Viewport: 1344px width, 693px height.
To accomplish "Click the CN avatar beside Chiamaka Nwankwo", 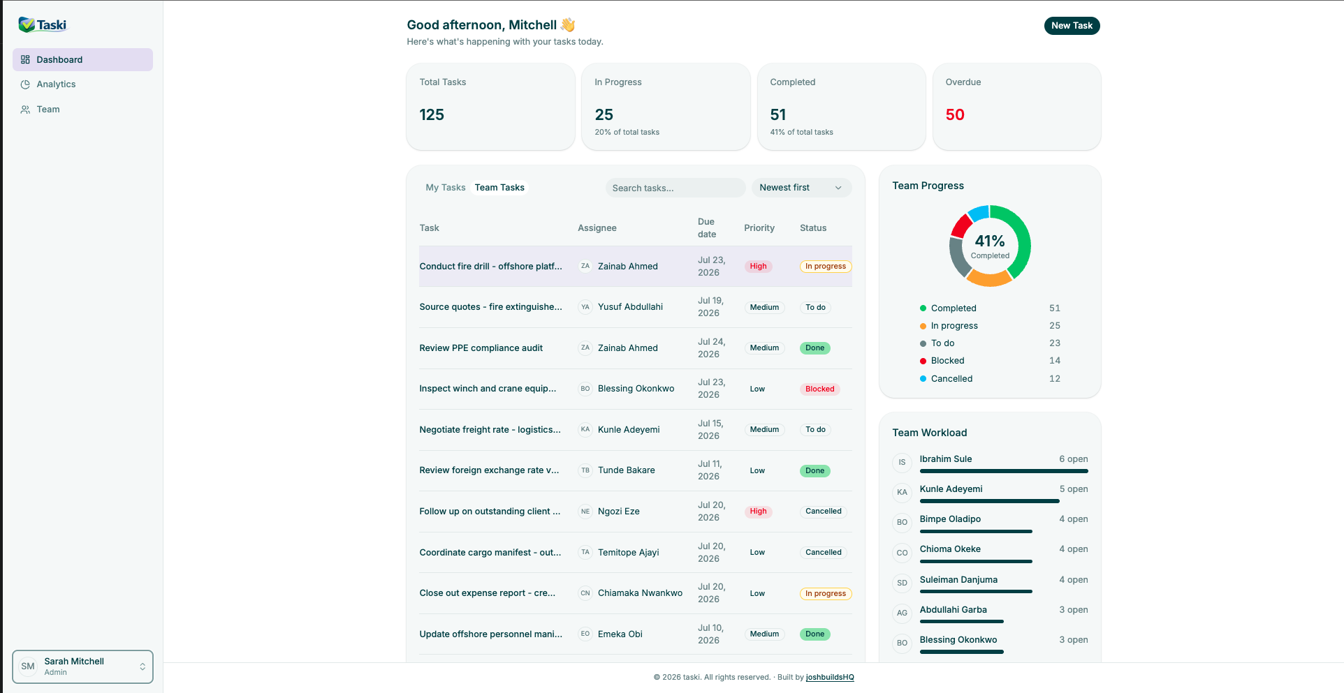I will pos(585,593).
